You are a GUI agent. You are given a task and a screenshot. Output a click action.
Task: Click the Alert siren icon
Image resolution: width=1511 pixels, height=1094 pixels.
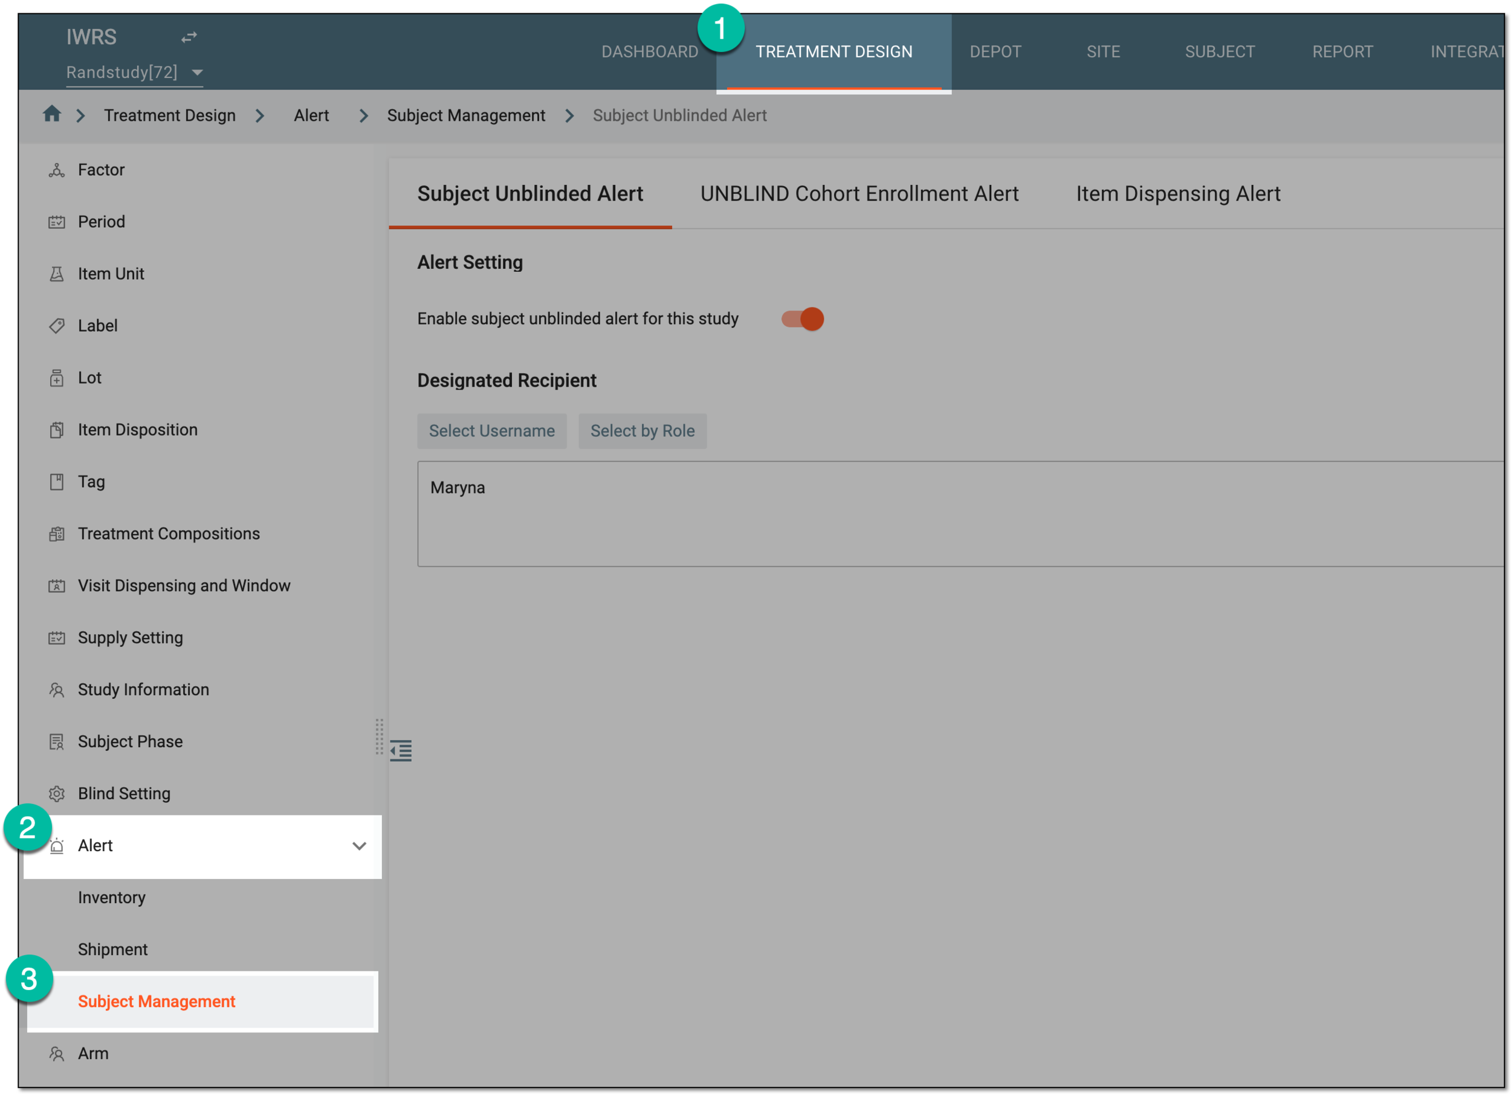(57, 846)
